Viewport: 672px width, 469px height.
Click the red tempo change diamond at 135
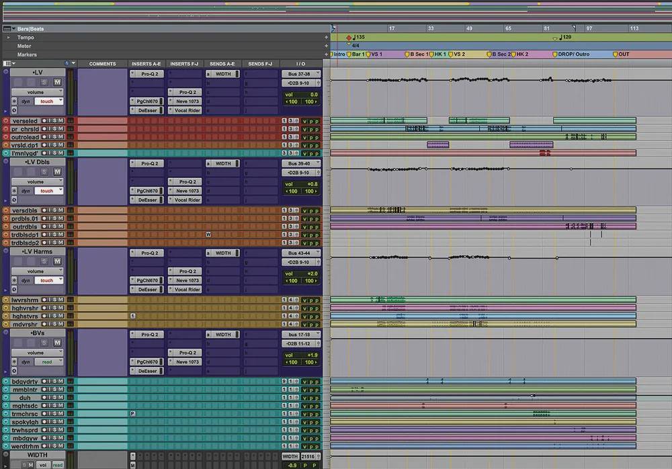click(x=348, y=38)
